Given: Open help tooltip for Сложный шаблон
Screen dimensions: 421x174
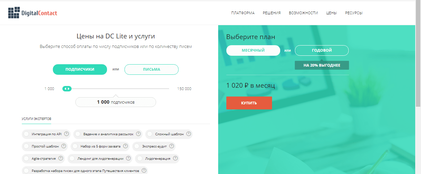Looking at the screenshot, I should (x=189, y=134).
